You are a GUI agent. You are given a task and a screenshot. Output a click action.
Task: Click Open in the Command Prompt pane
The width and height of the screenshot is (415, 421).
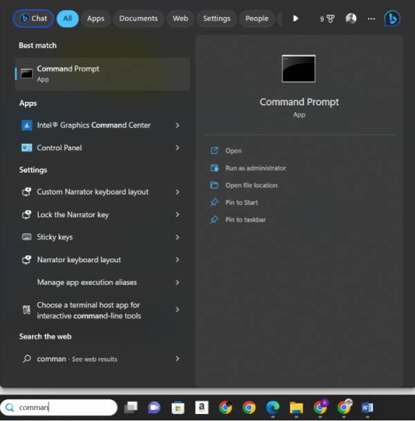coord(233,151)
